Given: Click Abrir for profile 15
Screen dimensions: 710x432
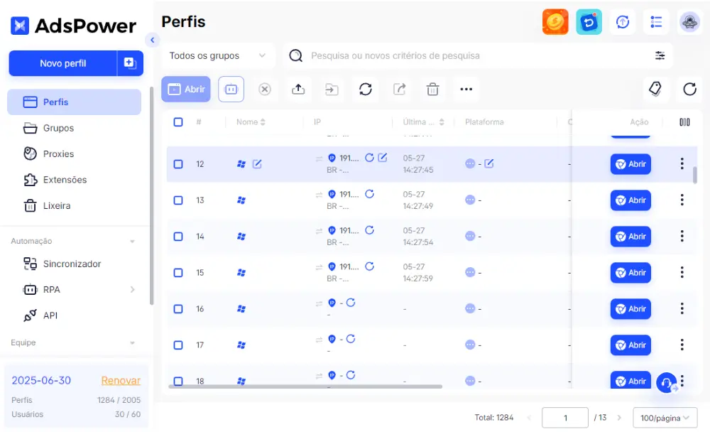Looking at the screenshot, I should pos(630,273).
